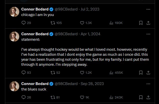Reply to "the blues suck" tweet

(x=24, y=97)
